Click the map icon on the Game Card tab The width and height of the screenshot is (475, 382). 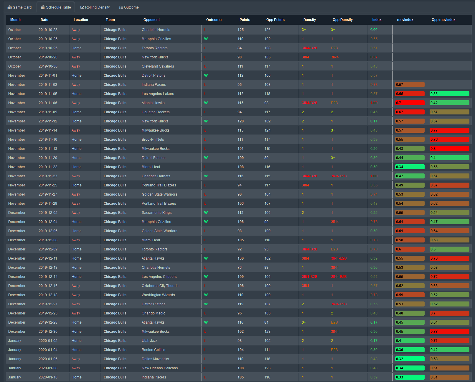[10, 7]
